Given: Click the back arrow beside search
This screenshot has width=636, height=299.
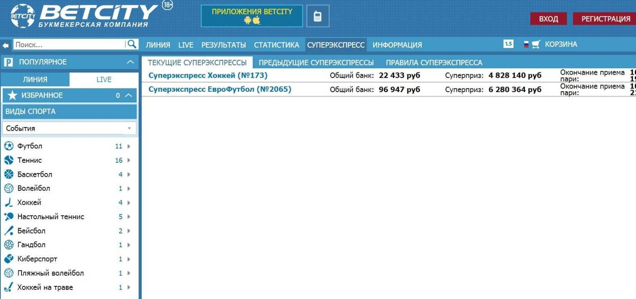Looking at the screenshot, I should tap(6, 45).
